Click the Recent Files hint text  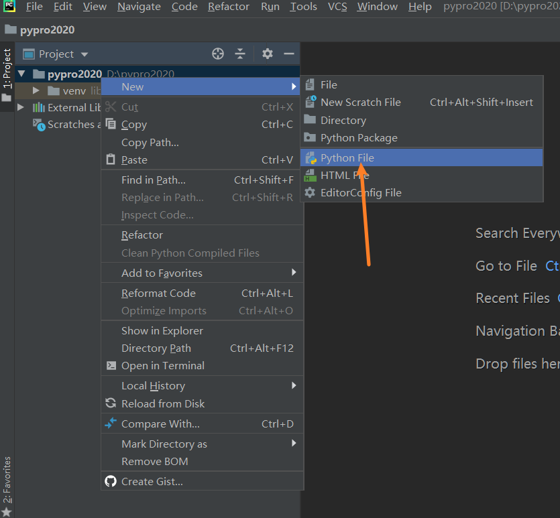coord(512,298)
